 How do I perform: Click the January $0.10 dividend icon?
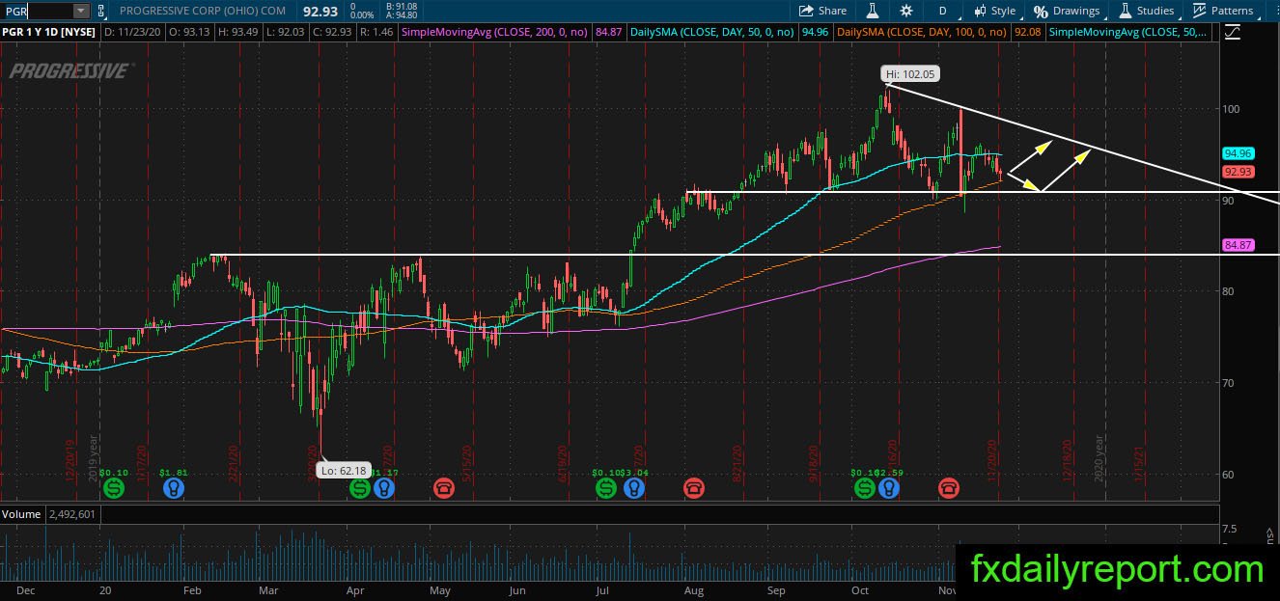[x=114, y=488]
